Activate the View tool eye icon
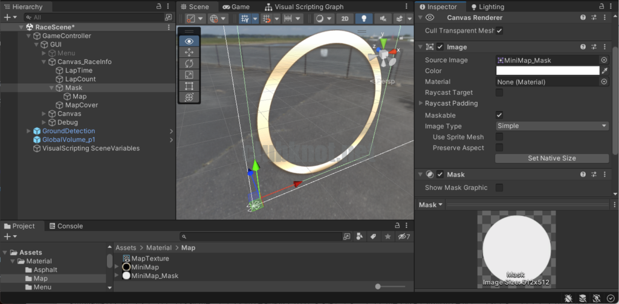Image resolution: width=619 pixels, height=304 pixels. (x=189, y=41)
